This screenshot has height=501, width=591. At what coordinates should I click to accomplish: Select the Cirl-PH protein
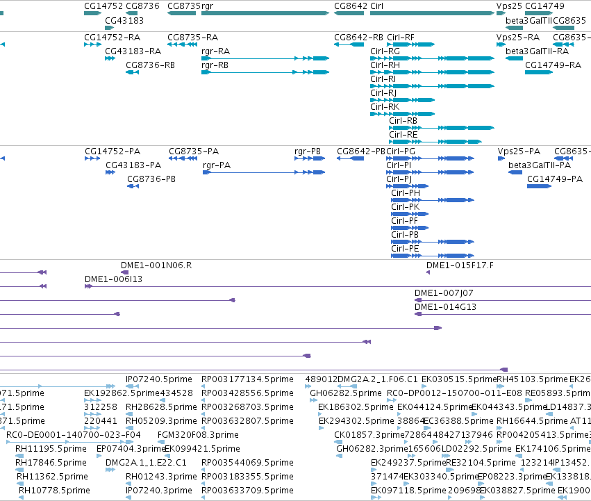(405, 193)
